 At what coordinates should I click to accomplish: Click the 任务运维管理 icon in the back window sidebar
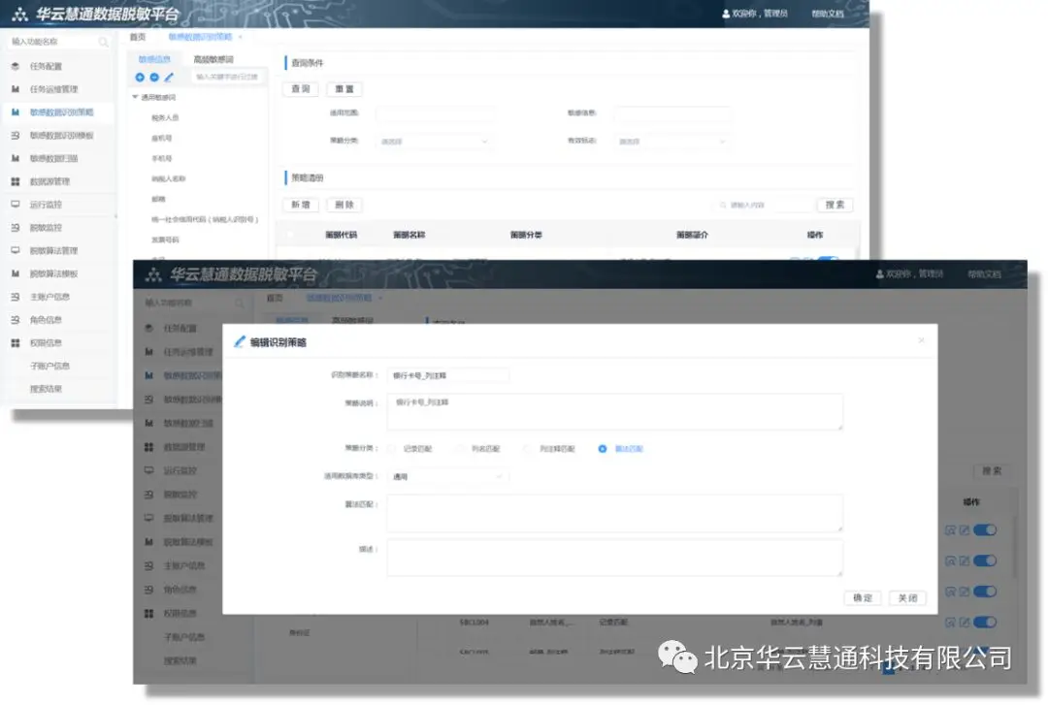coord(16,89)
